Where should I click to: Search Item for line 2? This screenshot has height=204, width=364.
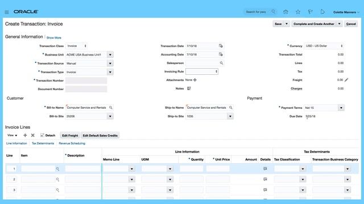[x=57, y=180]
